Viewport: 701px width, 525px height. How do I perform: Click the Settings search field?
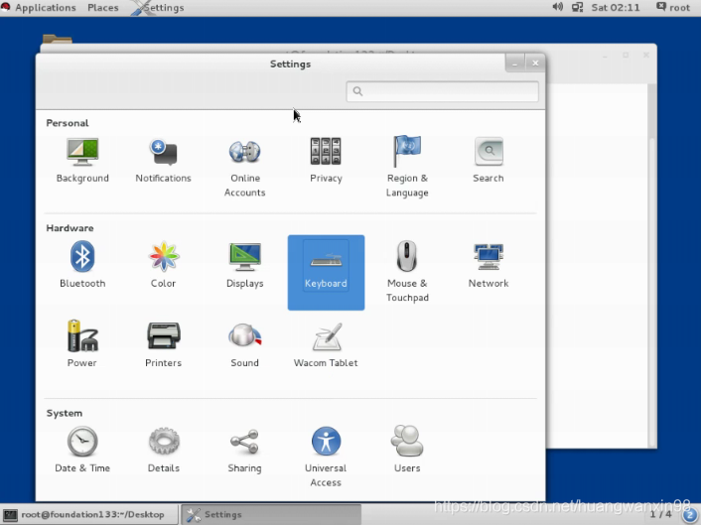pos(442,91)
